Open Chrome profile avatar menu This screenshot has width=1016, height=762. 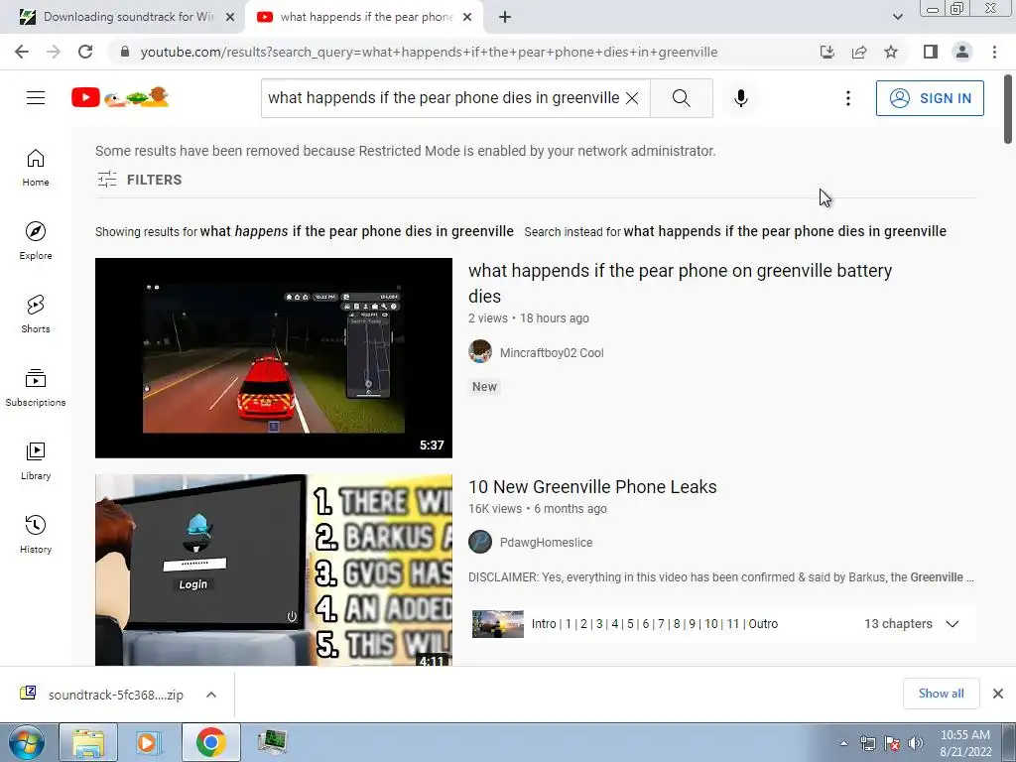pos(962,52)
